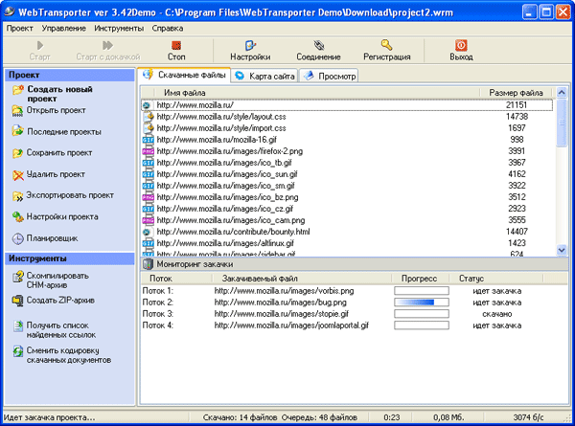The width and height of the screenshot is (575, 426).
Task: Click the page icon for bounty.html
Action: tap(148, 232)
